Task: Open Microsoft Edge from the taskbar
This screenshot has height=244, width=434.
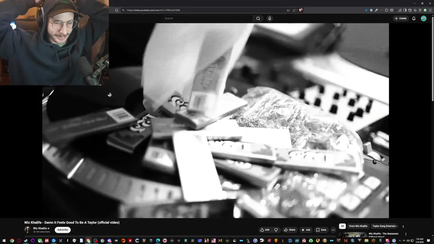Action: coord(158,241)
